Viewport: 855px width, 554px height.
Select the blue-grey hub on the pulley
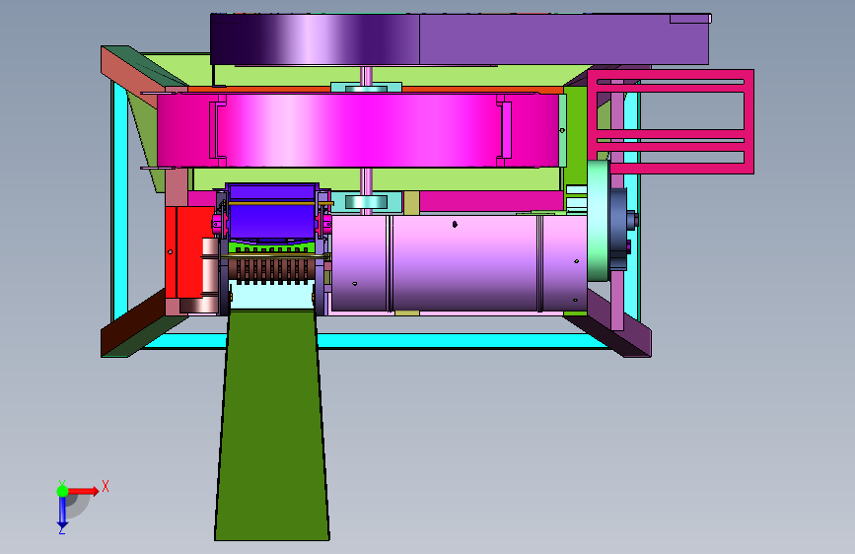[x=619, y=228]
